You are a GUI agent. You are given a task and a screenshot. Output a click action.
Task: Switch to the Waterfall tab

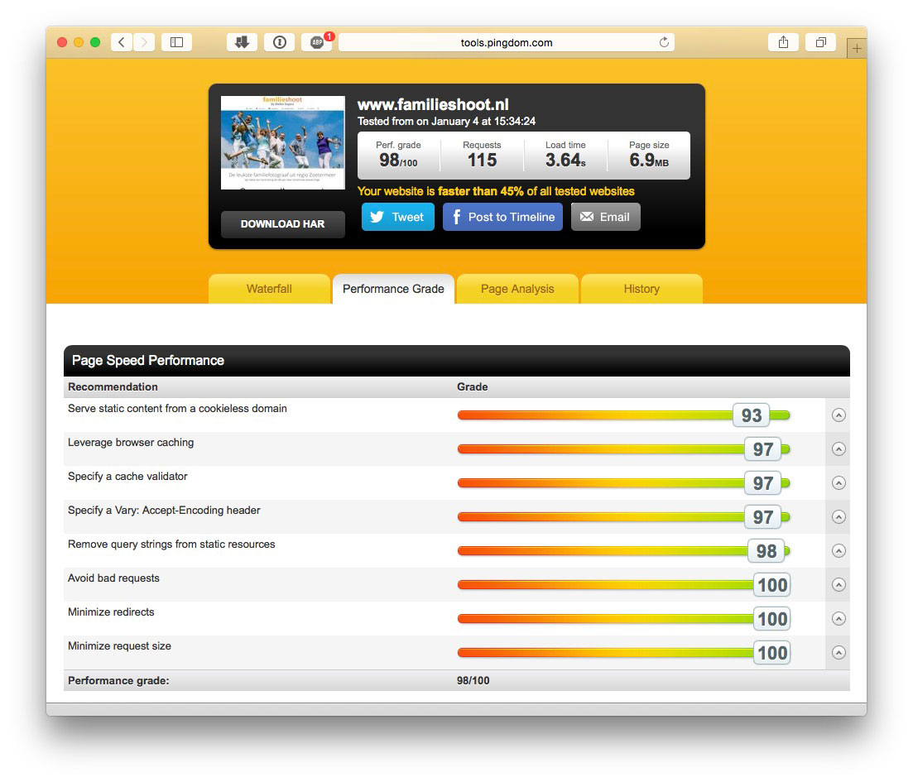click(x=269, y=289)
